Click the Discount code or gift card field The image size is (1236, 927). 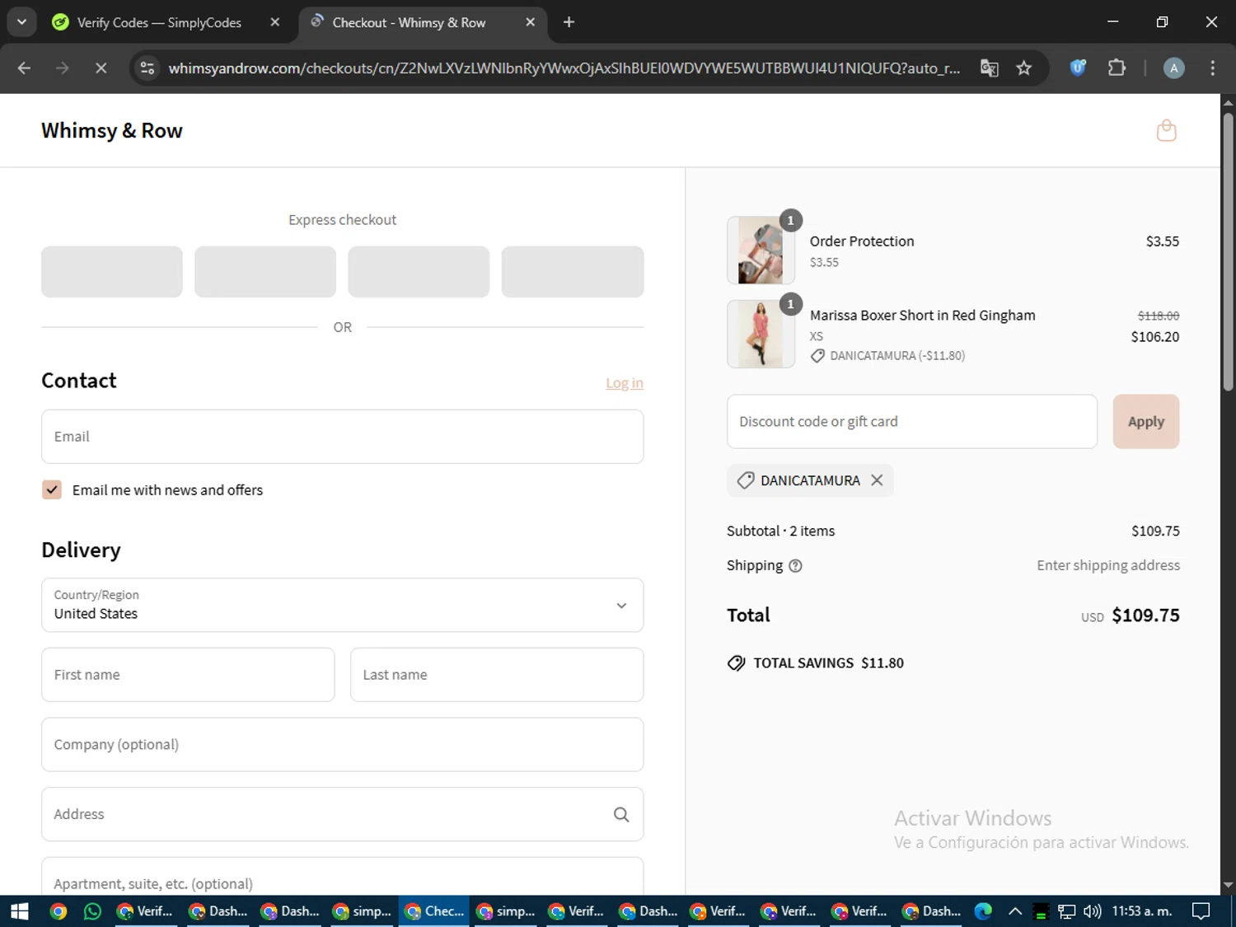(911, 422)
